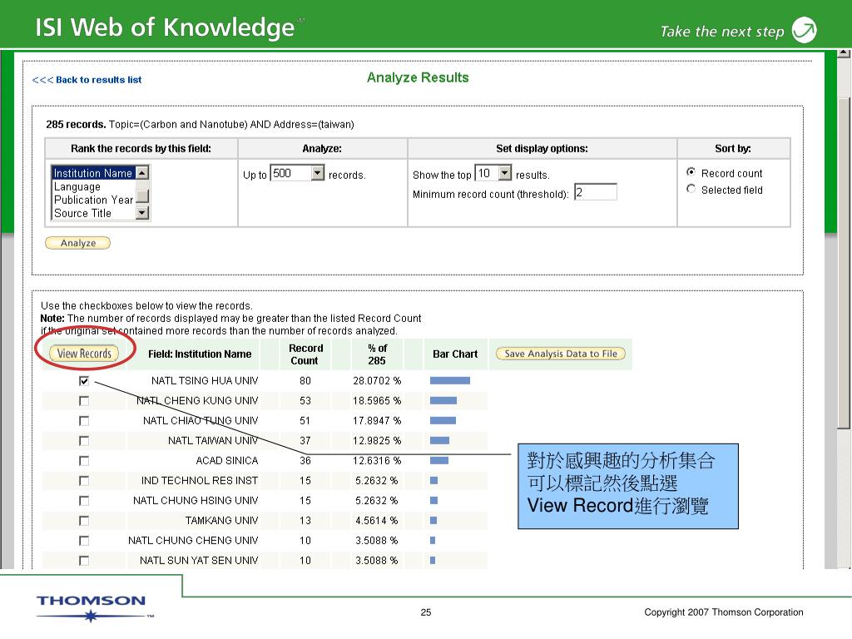Screen dimensions: 852x639
Task: Check the NATL CHENG KUNG UNIV checkbox
Action: click(84, 401)
